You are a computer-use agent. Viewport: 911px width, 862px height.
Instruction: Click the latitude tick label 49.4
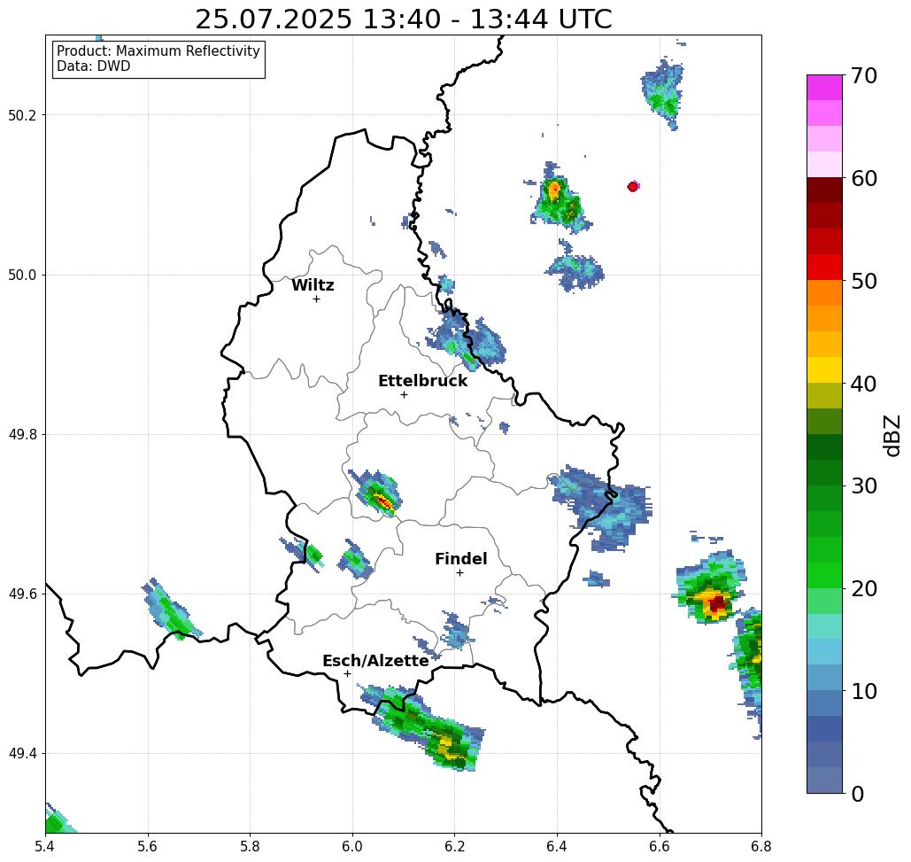coord(22,754)
